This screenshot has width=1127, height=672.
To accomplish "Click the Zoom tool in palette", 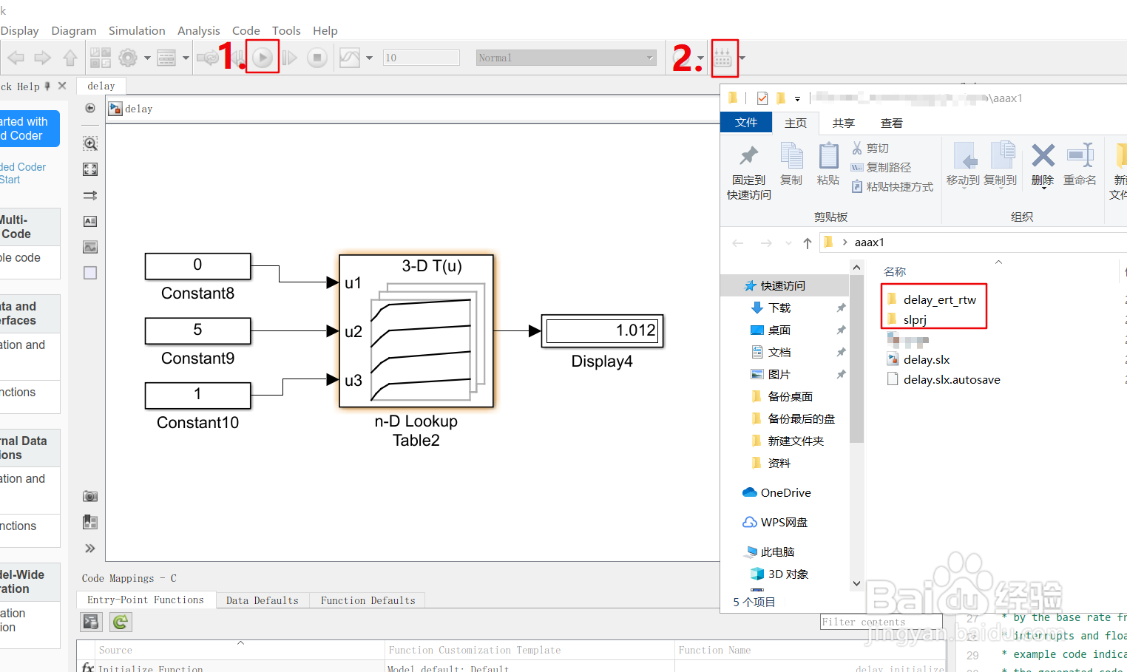I will 90,143.
